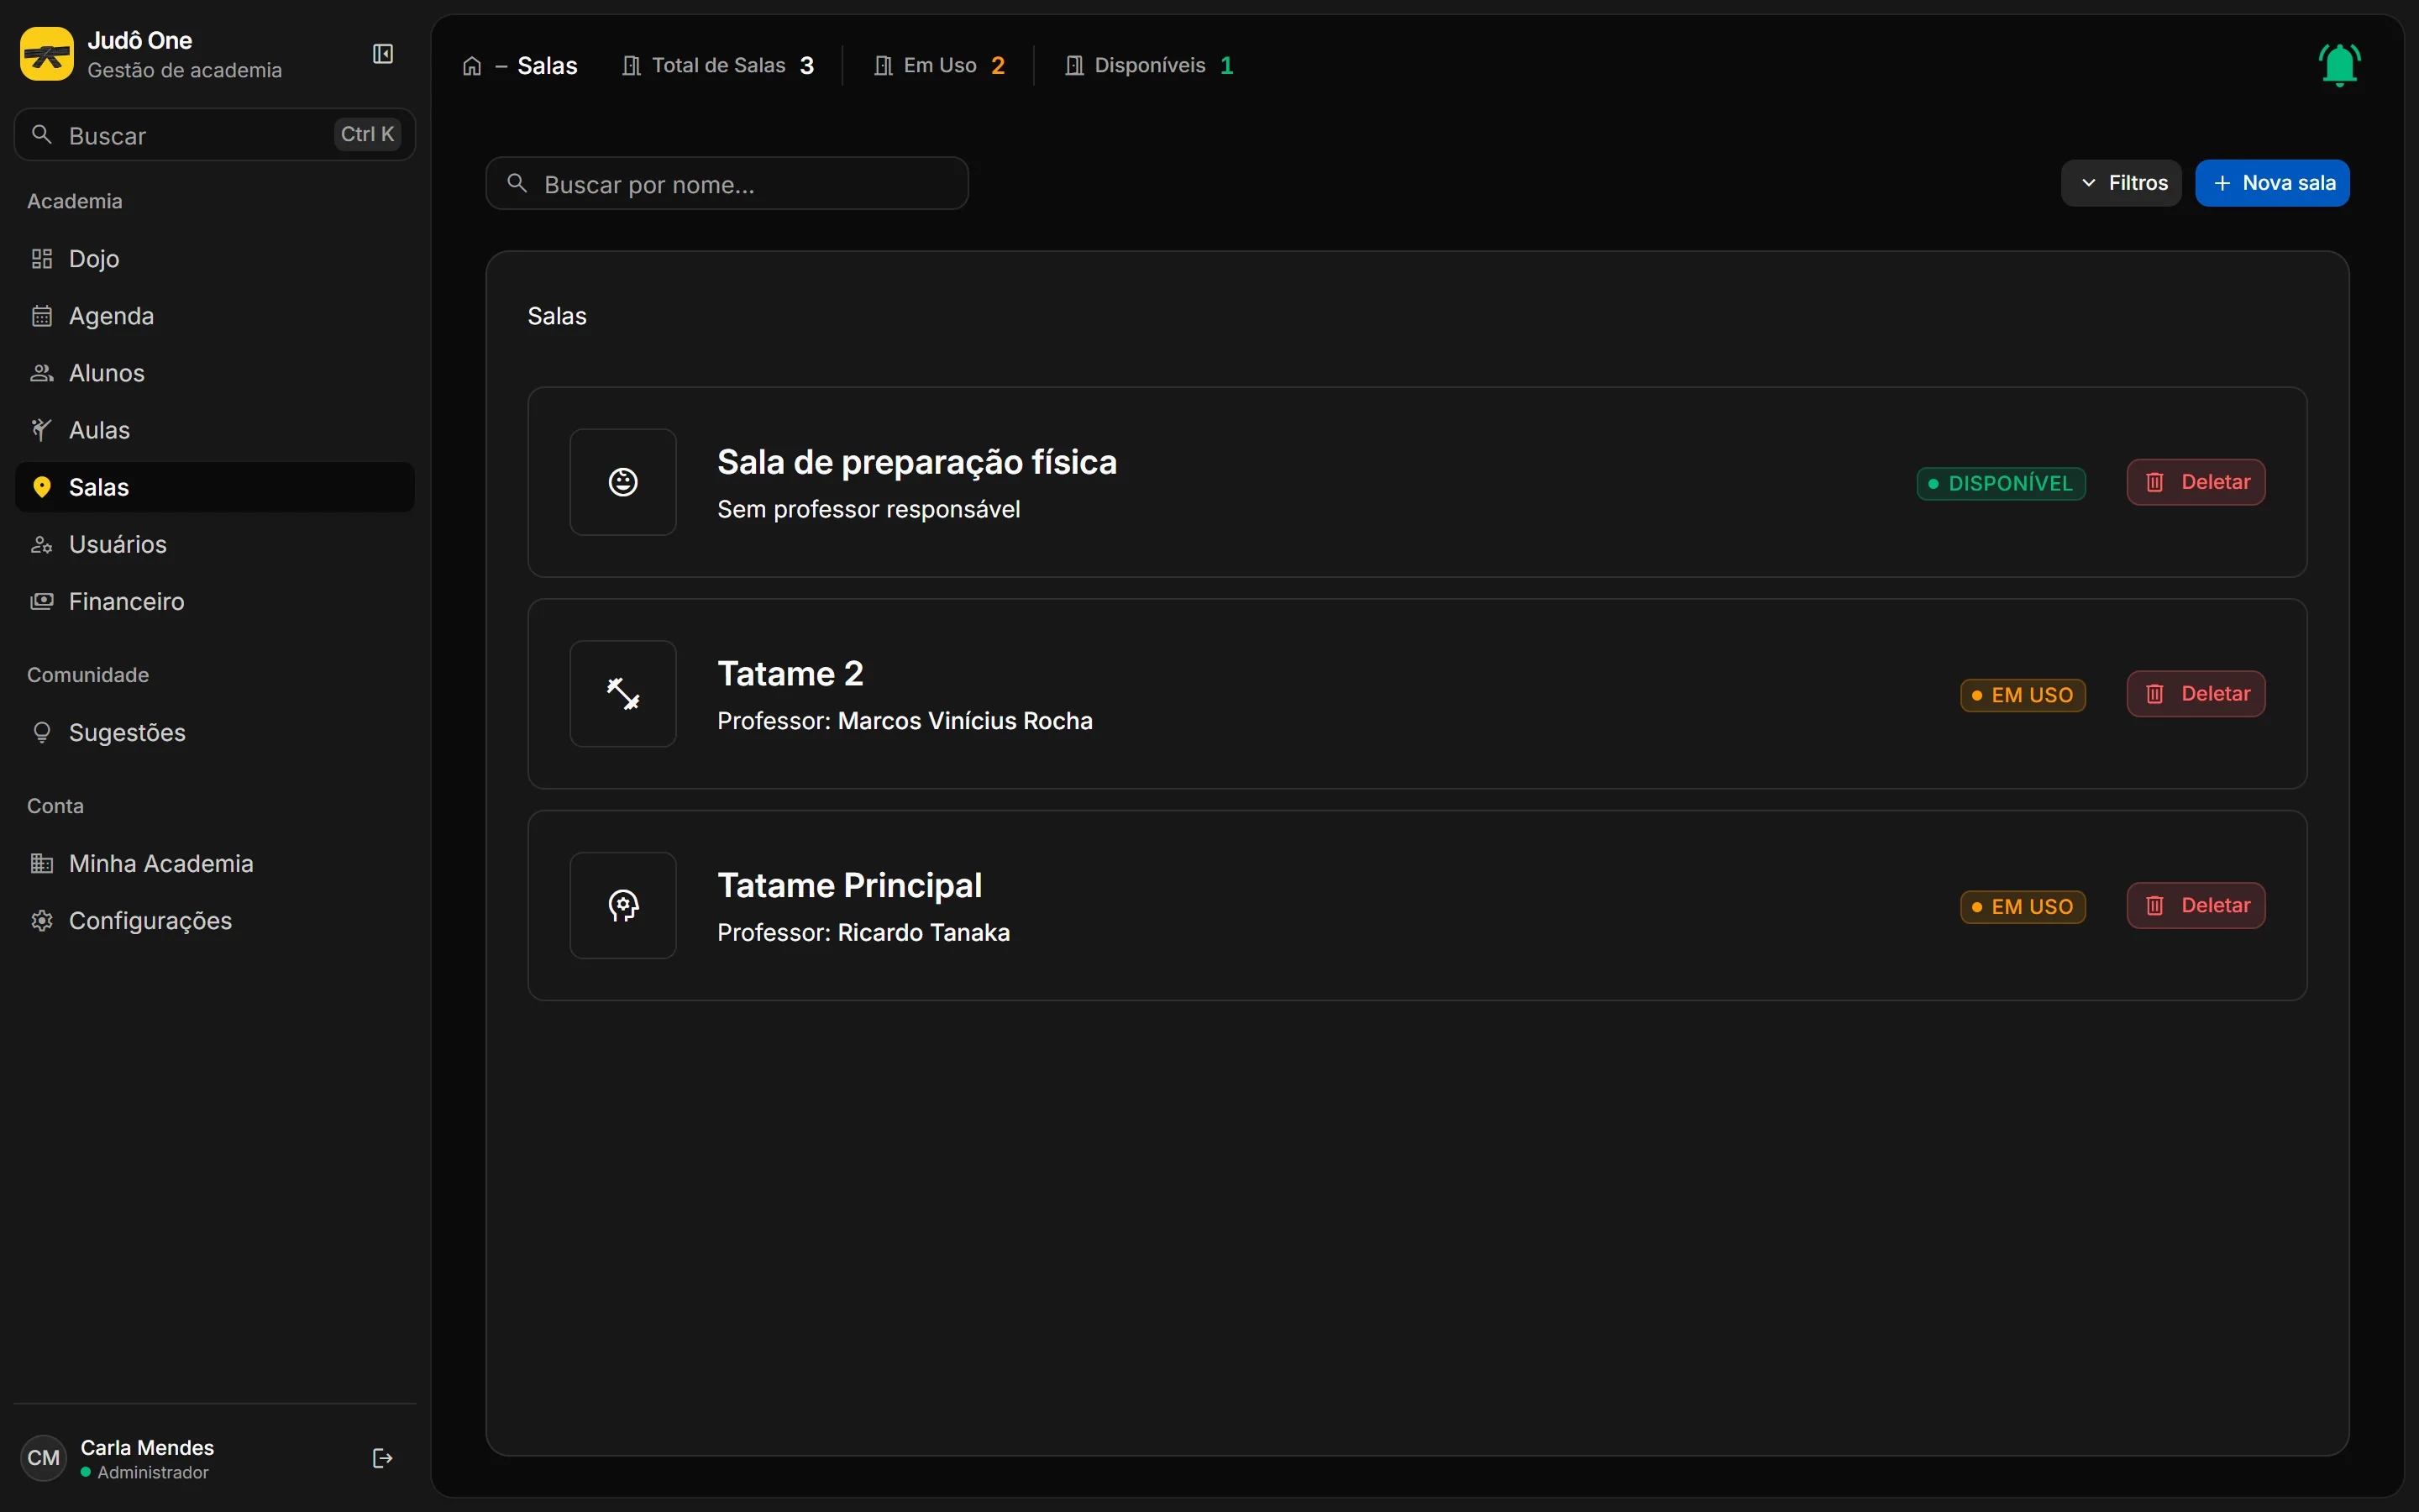Click the Judô One logo icon
The image size is (2419, 1512).
[47, 54]
